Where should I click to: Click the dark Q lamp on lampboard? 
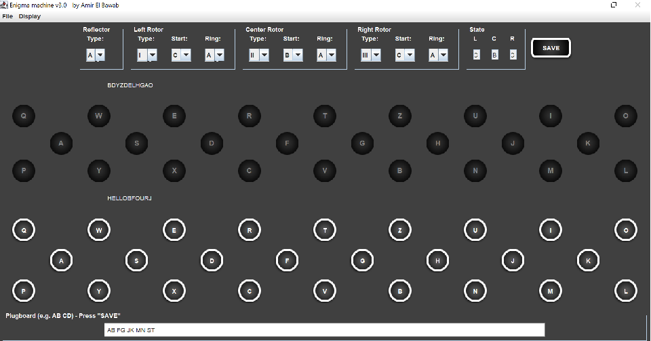pos(24,116)
